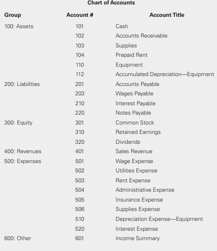Image resolution: width=217 pixels, height=251 pixels.
Task: Select account number 220
Action: click(x=80, y=113)
